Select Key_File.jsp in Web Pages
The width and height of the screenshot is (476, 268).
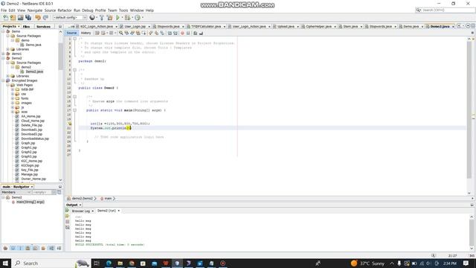click(30, 170)
